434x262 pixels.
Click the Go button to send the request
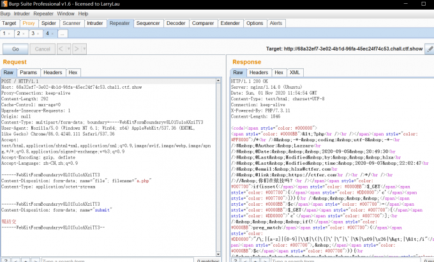coord(15,49)
